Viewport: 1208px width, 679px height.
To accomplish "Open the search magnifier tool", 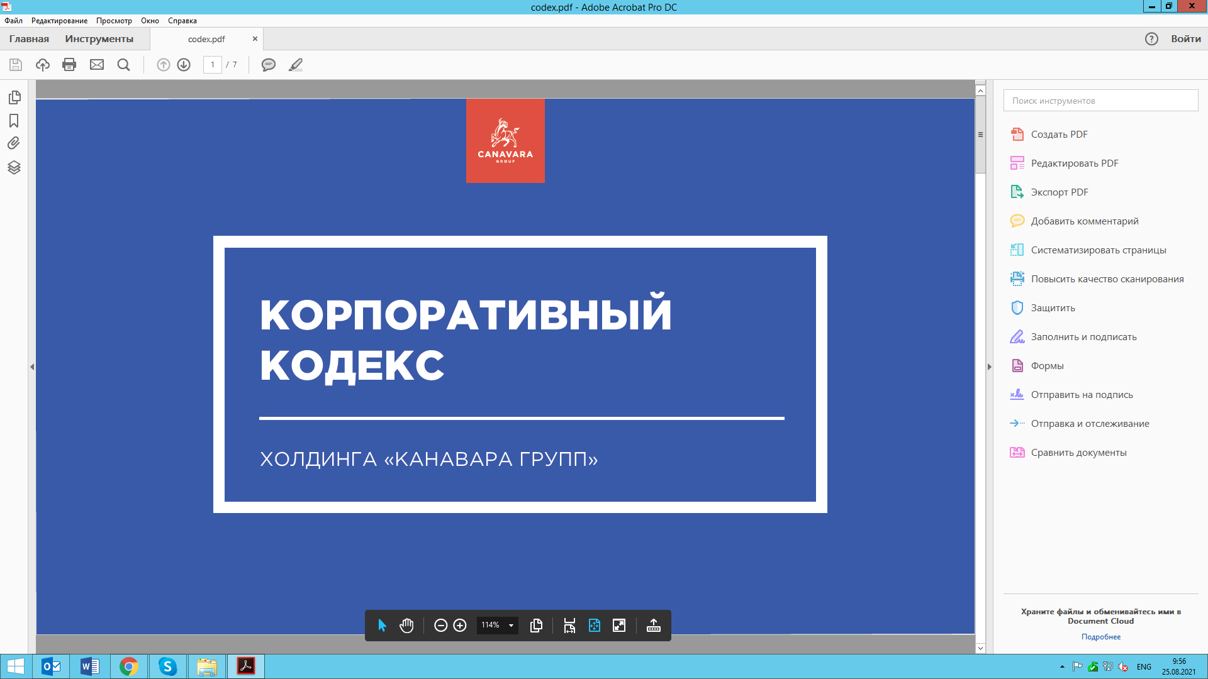I will click(124, 65).
